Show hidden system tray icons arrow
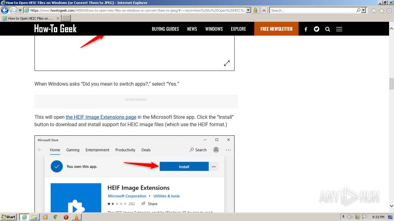394x221 pixels. click(343, 217)
